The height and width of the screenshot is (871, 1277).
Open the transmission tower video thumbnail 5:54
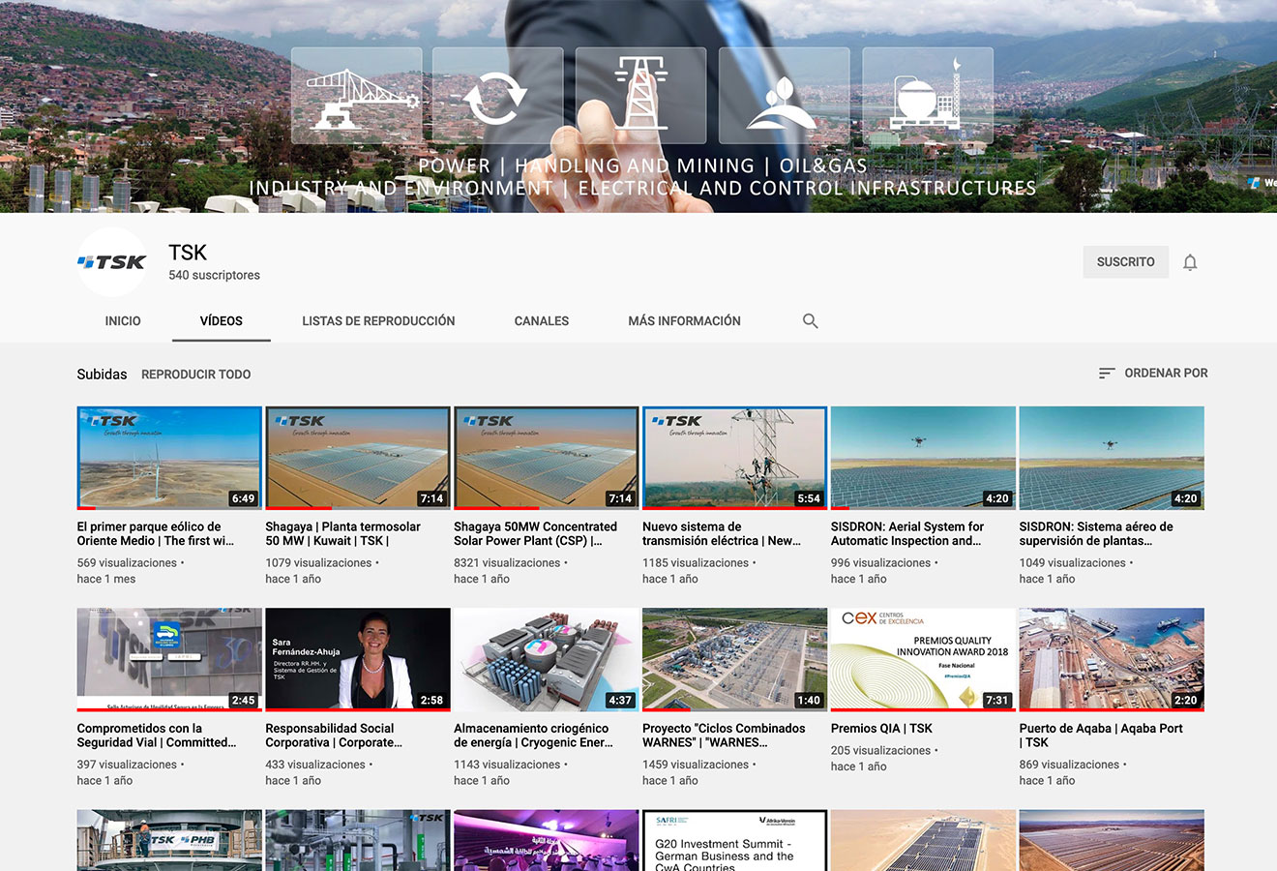734,458
